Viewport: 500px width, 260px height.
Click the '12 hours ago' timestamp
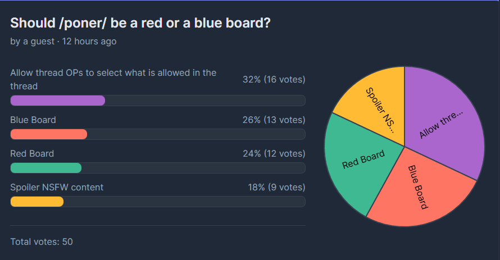[89, 42]
